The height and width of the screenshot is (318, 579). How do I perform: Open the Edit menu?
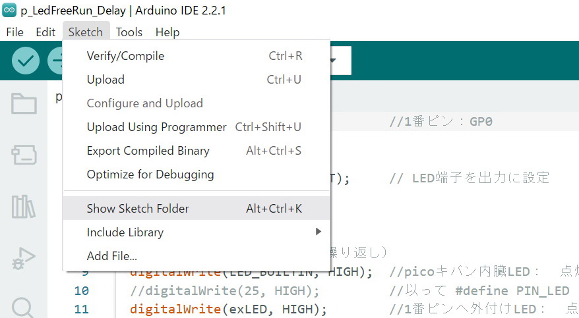[x=46, y=32]
